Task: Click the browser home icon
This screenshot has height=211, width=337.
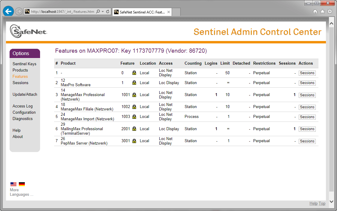Action: [x=315, y=12]
